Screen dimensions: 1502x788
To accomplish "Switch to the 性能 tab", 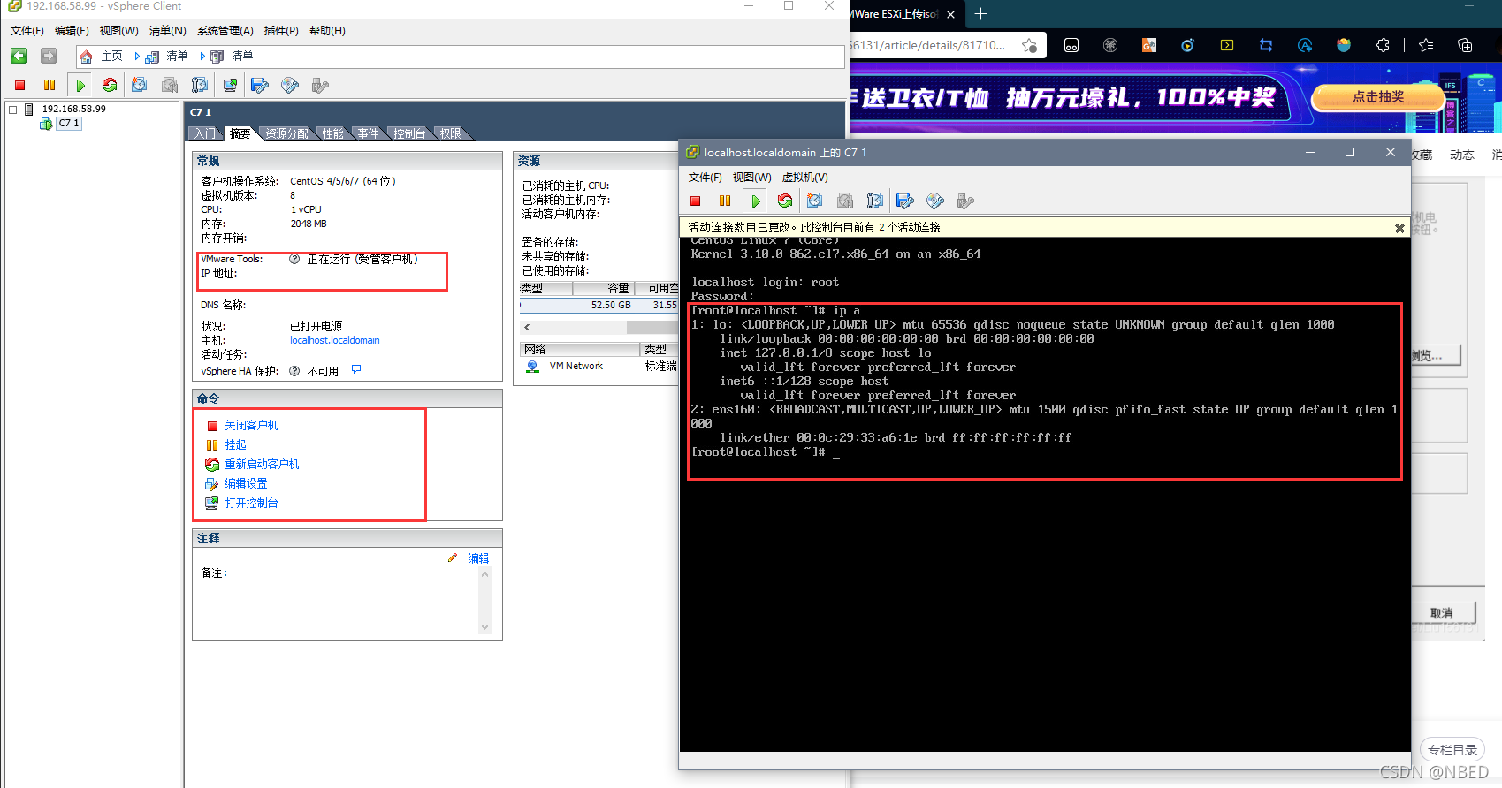I will point(332,133).
